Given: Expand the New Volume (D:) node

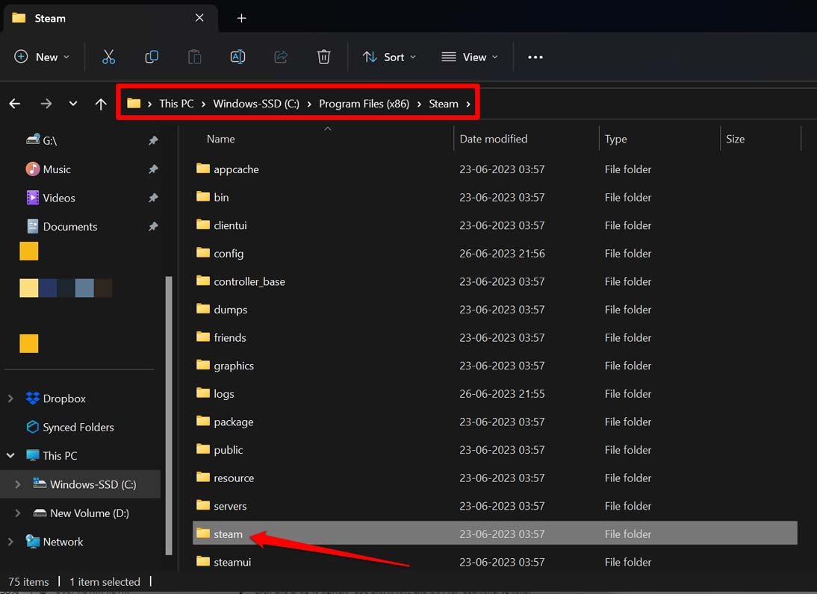Looking at the screenshot, I should [18, 513].
